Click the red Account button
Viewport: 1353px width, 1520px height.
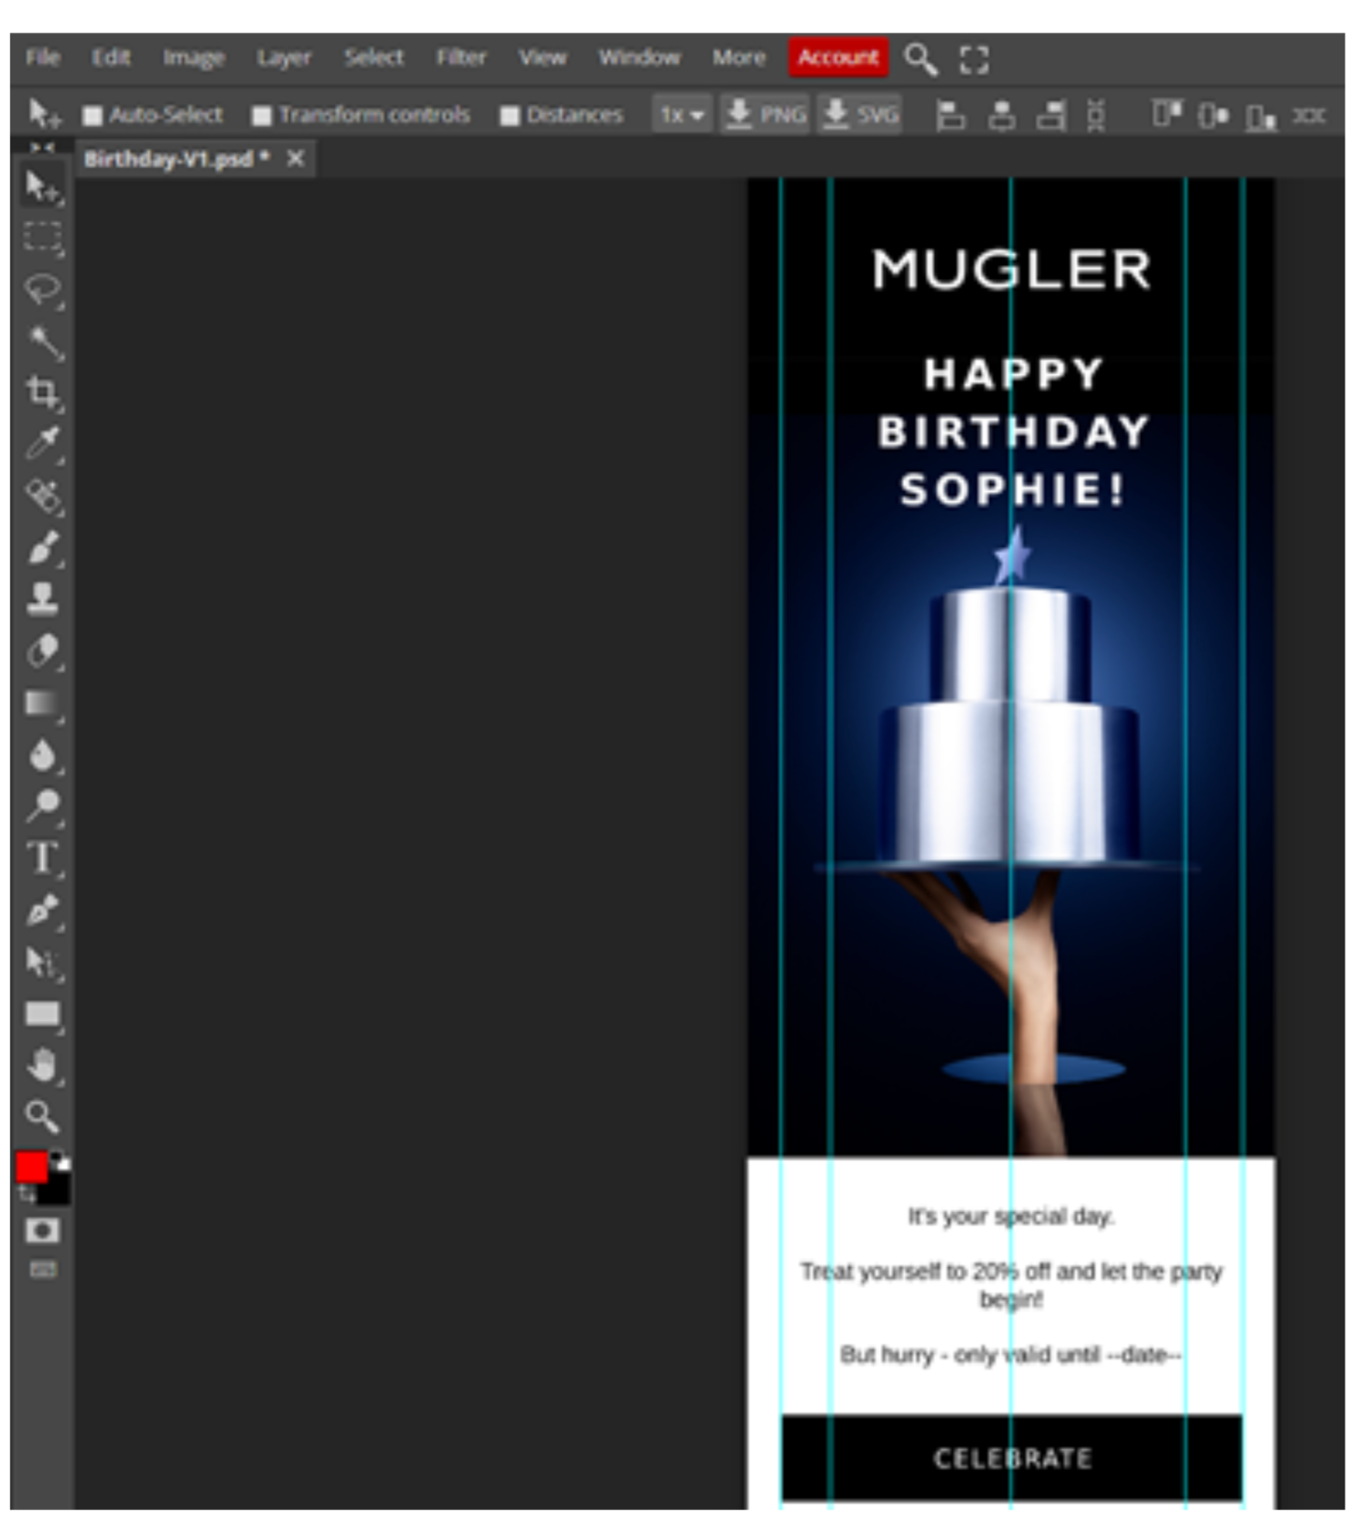(838, 58)
